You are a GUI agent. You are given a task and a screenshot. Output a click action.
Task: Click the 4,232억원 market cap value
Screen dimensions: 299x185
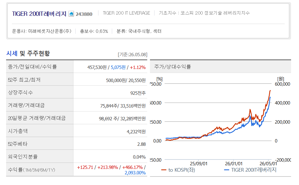tap(136, 132)
